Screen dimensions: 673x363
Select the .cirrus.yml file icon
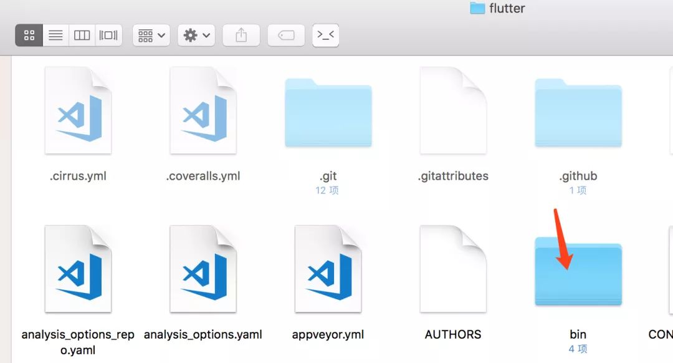pyautogui.click(x=78, y=110)
